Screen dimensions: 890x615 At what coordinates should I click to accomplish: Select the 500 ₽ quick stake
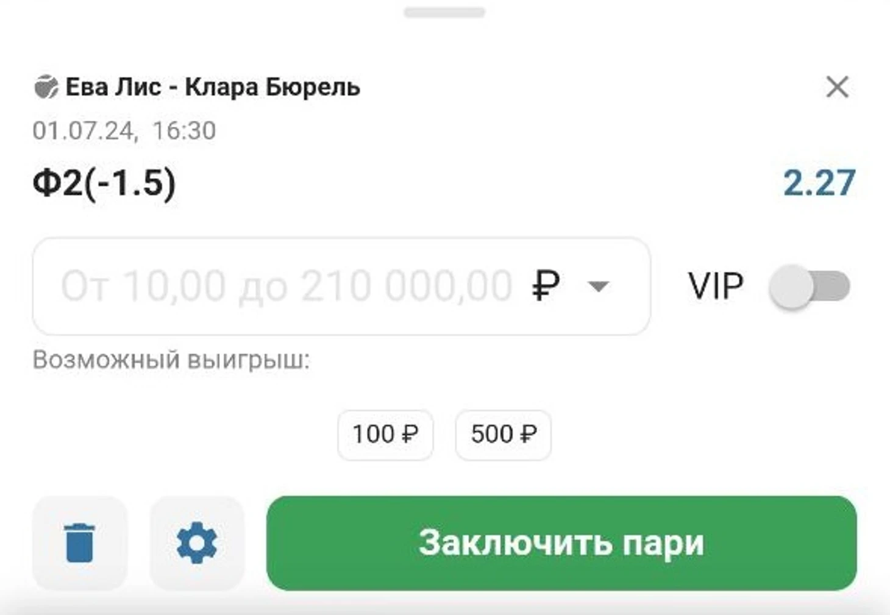pos(504,435)
